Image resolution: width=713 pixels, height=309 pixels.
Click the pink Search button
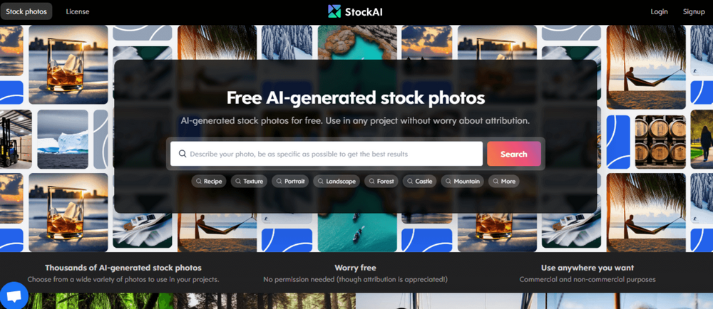click(x=514, y=154)
